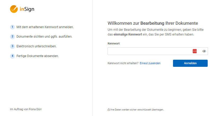Click the Anmelden button
The height and width of the screenshot is (116, 222).
tap(190, 63)
